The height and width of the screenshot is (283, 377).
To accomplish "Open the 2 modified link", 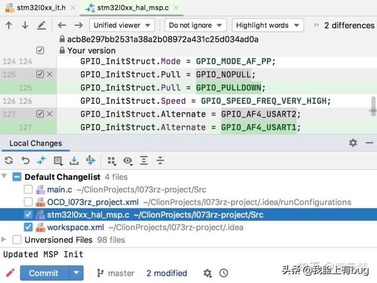I will point(167,273).
